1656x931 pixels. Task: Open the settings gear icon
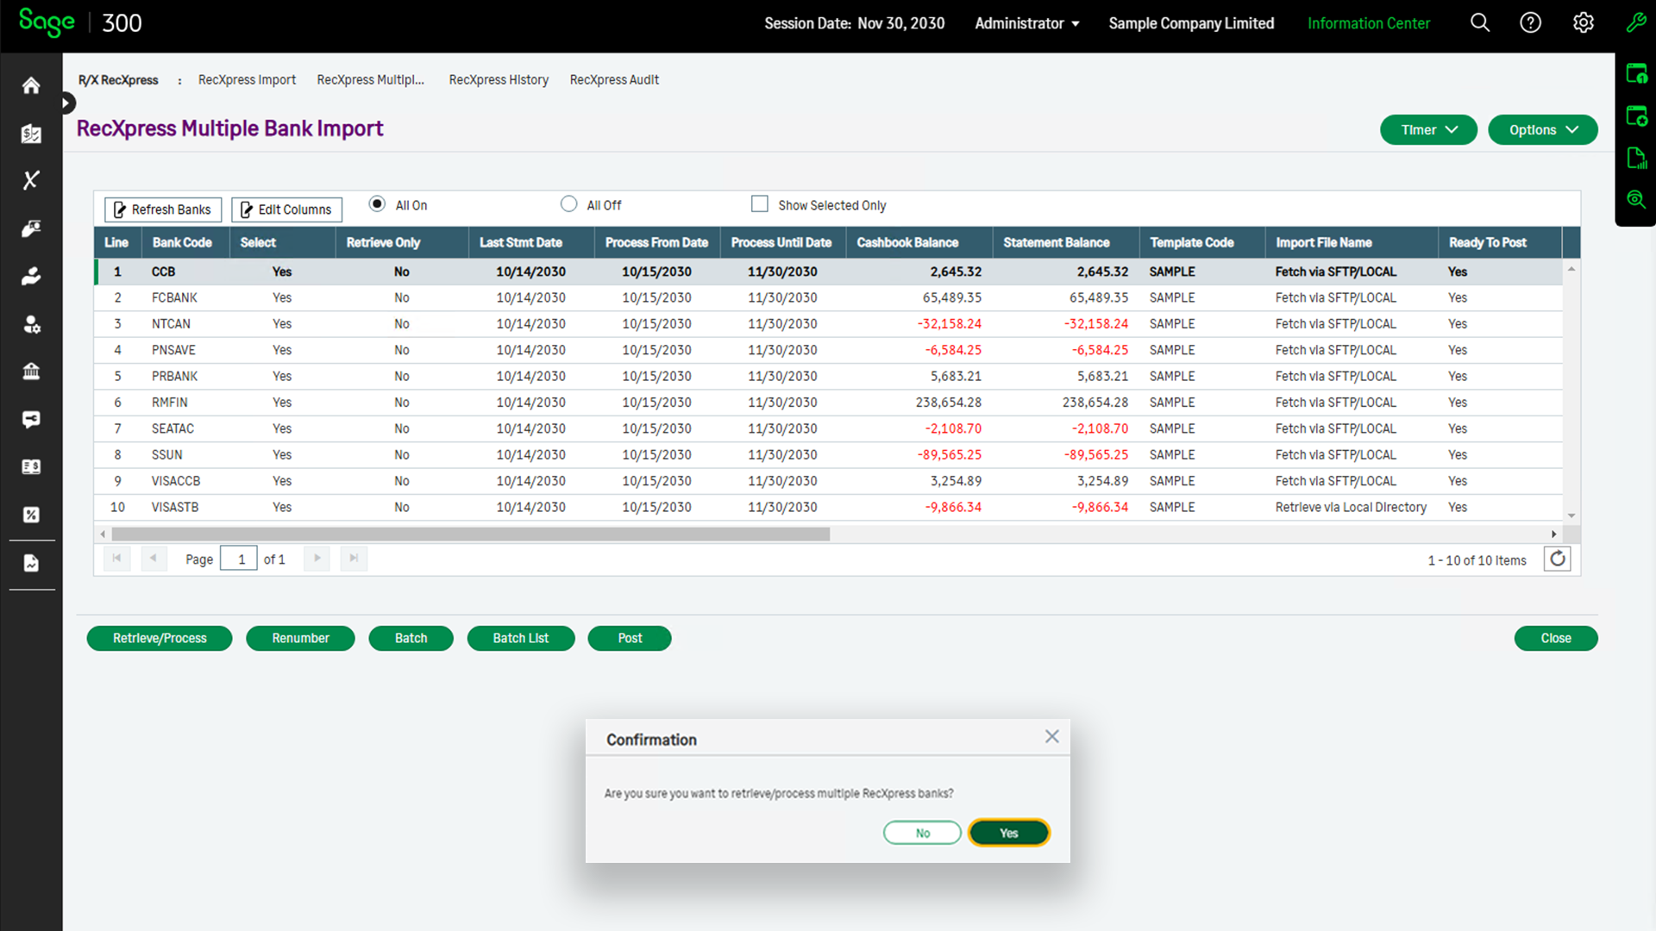point(1583,23)
